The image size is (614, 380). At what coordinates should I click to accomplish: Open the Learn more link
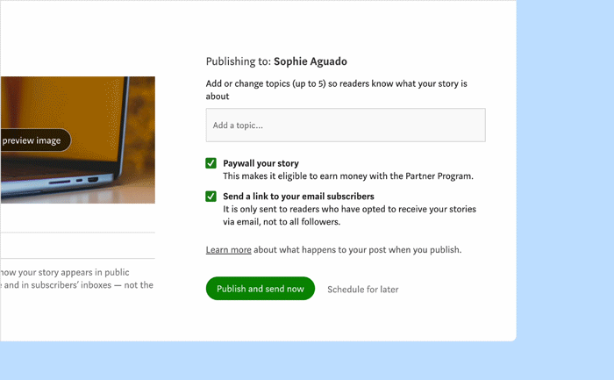pos(228,249)
